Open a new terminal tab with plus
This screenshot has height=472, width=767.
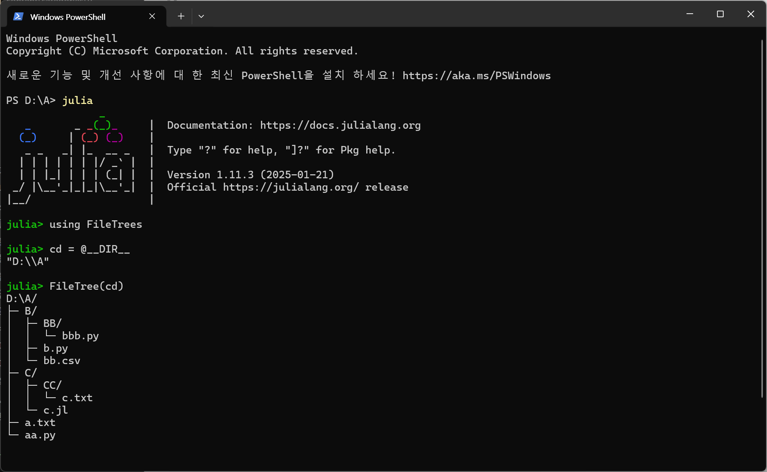tap(181, 16)
